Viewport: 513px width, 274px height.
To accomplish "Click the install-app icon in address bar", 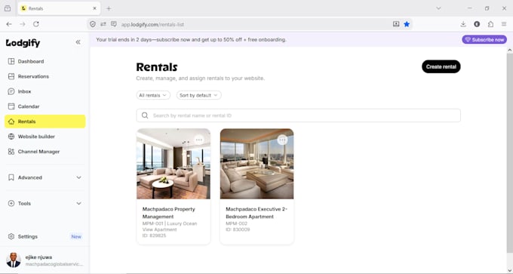I will (396, 24).
